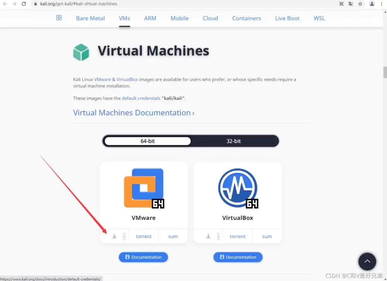Click the Kali grid icon in the navigation bar
The width and height of the screenshot is (387, 281).
click(59, 18)
